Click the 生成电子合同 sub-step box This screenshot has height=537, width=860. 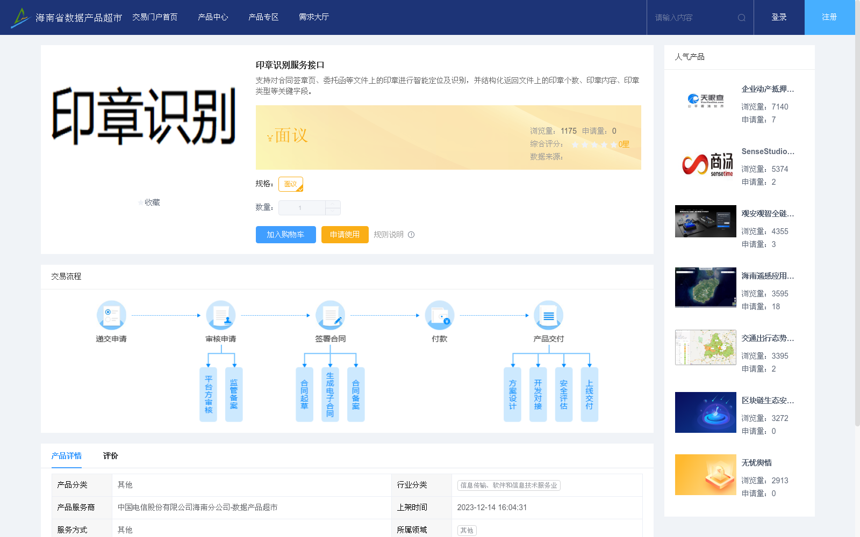330,395
